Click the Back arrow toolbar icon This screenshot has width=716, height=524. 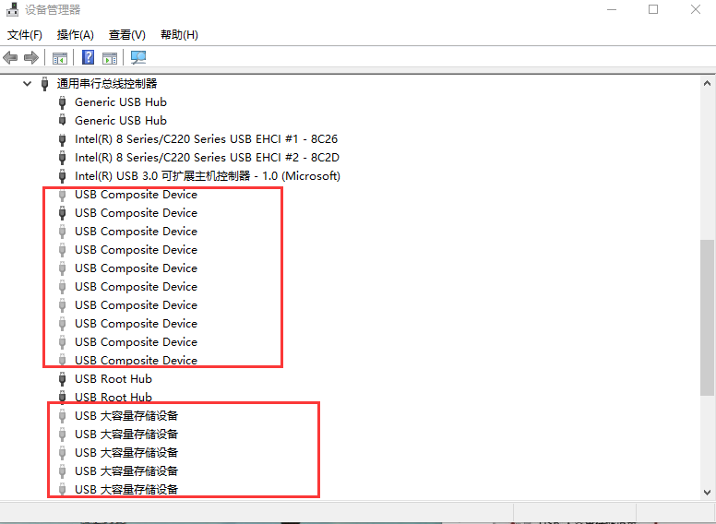(x=11, y=58)
